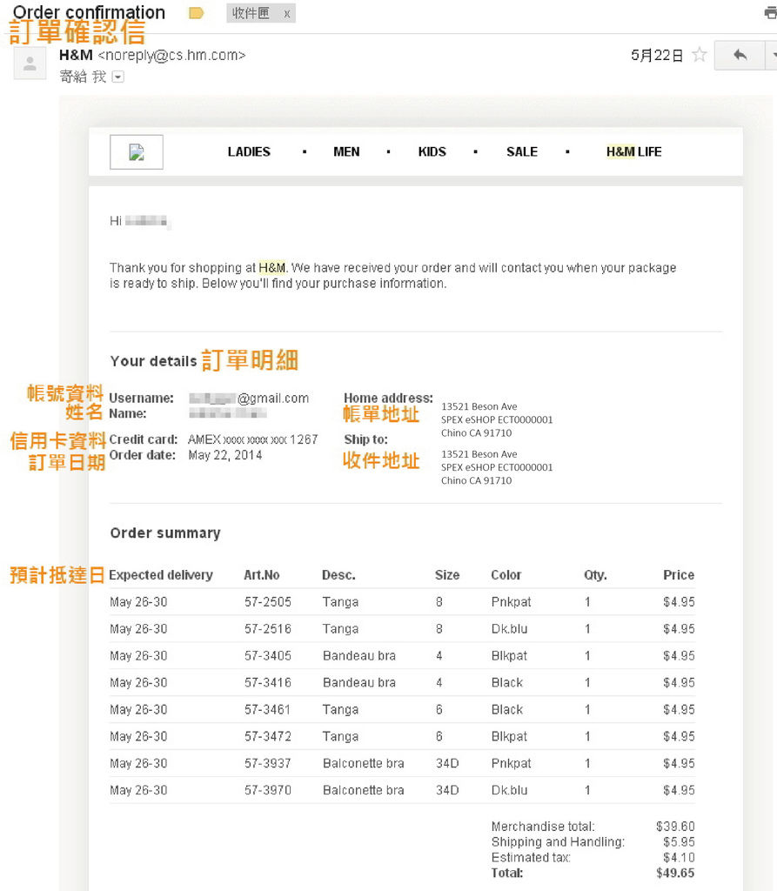This screenshot has width=777, height=891.
Task: Click Merchandise total amount $39.60
Action: (675, 827)
